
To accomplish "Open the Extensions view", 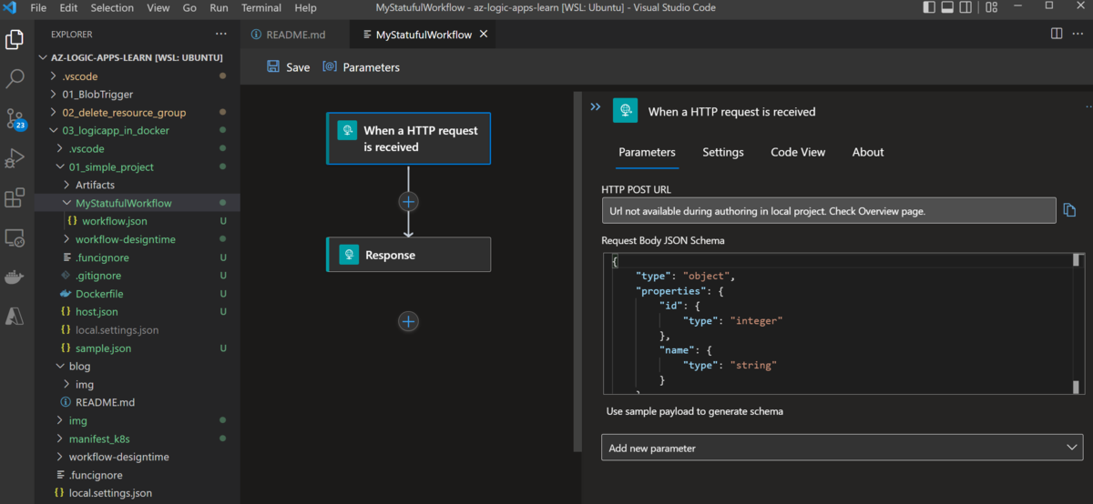I will click(15, 198).
